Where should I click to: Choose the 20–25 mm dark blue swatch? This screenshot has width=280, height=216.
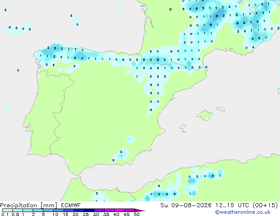pos(79,210)
